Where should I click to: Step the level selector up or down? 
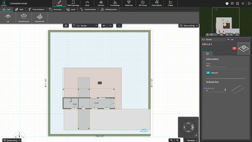74,26
